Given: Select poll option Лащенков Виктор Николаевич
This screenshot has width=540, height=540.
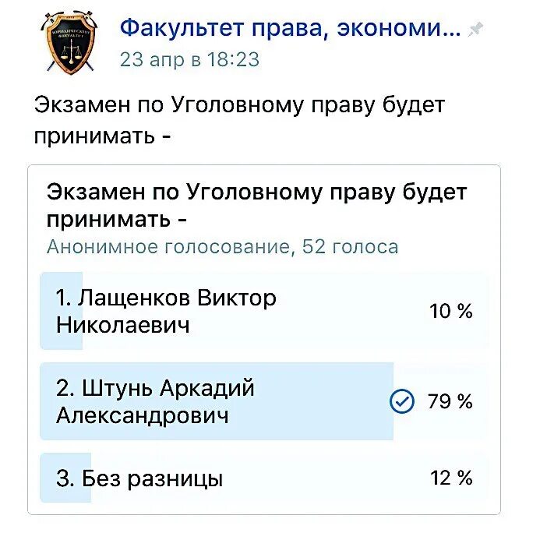Looking at the screenshot, I should 264,311.
